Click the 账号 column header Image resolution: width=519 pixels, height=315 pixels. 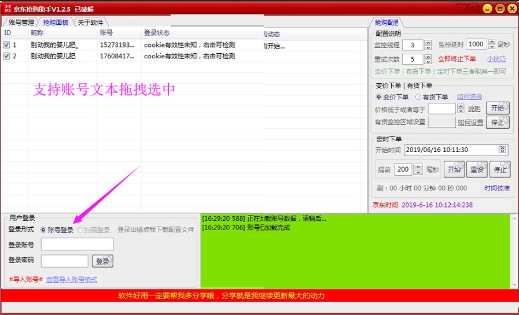click(x=106, y=33)
